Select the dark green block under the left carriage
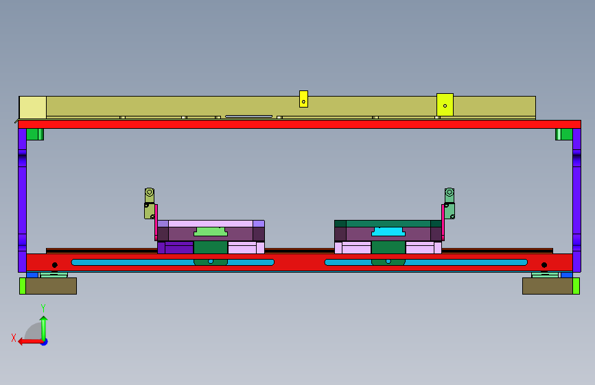This screenshot has height=385, width=595. coord(211,247)
